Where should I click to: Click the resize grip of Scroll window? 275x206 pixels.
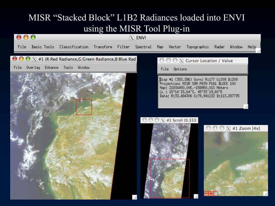click(x=196, y=196)
